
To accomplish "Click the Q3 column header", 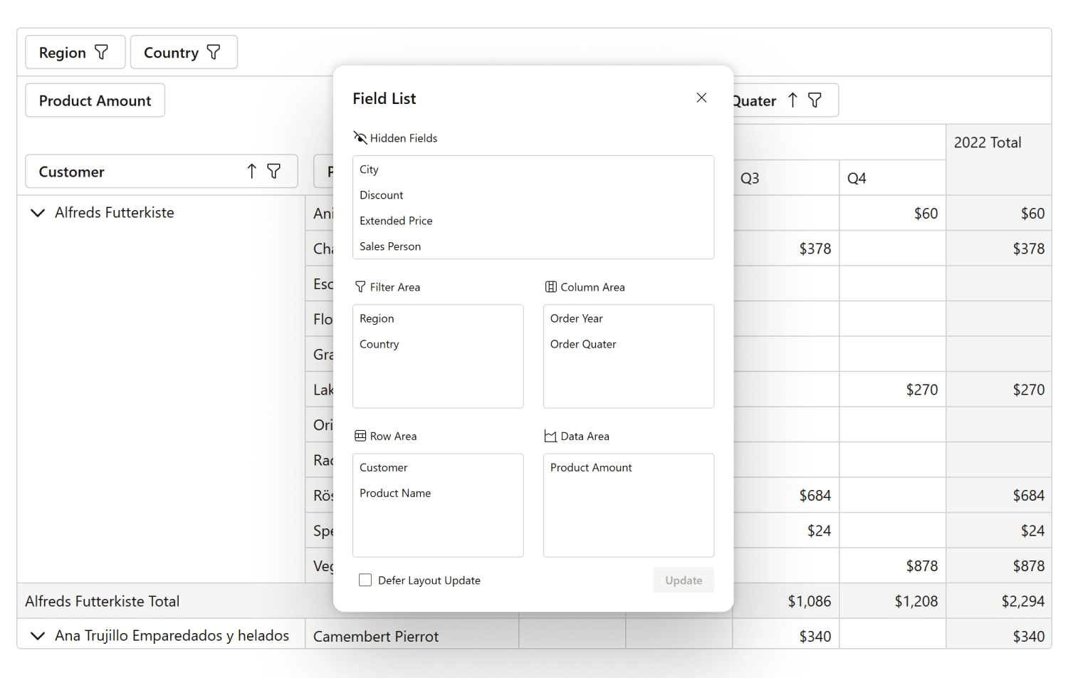I will (786, 177).
